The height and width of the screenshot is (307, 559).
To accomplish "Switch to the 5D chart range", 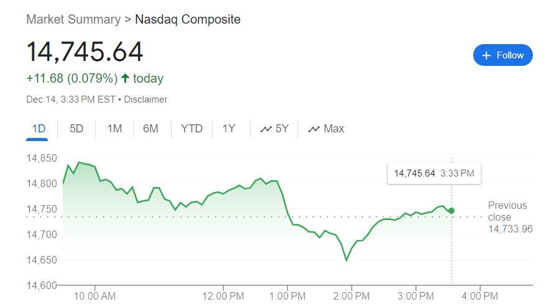I will [76, 129].
